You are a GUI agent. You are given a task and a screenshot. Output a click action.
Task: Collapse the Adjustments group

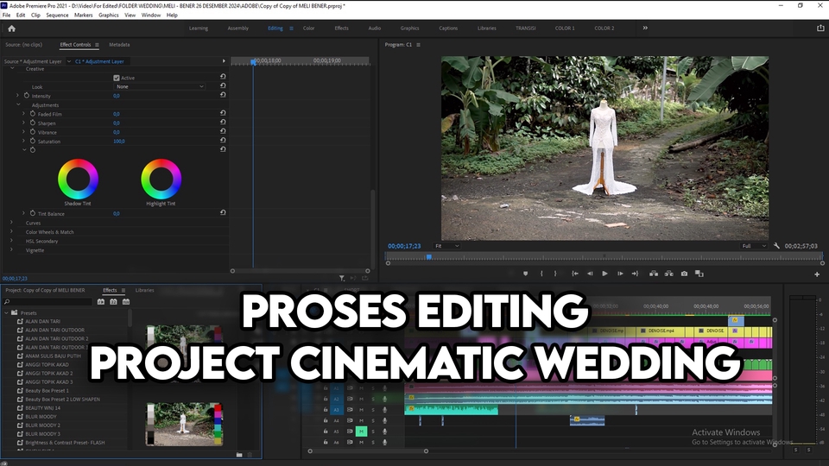coord(18,104)
